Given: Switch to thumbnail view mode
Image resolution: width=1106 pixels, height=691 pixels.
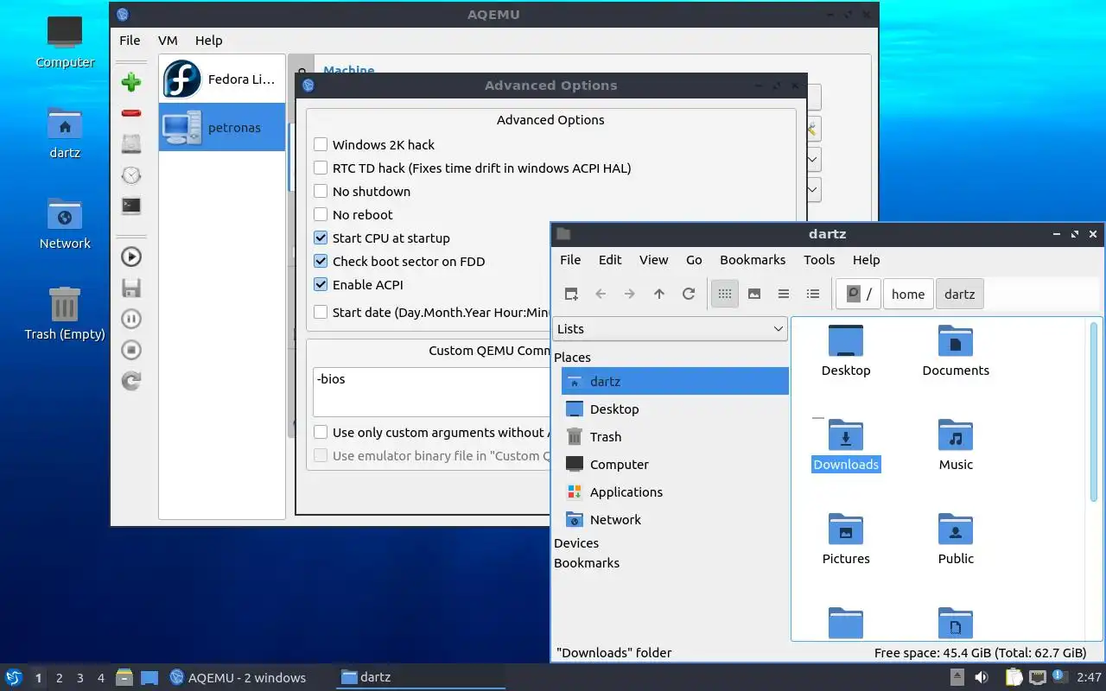Looking at the screenshot, I should pos(754,294).
